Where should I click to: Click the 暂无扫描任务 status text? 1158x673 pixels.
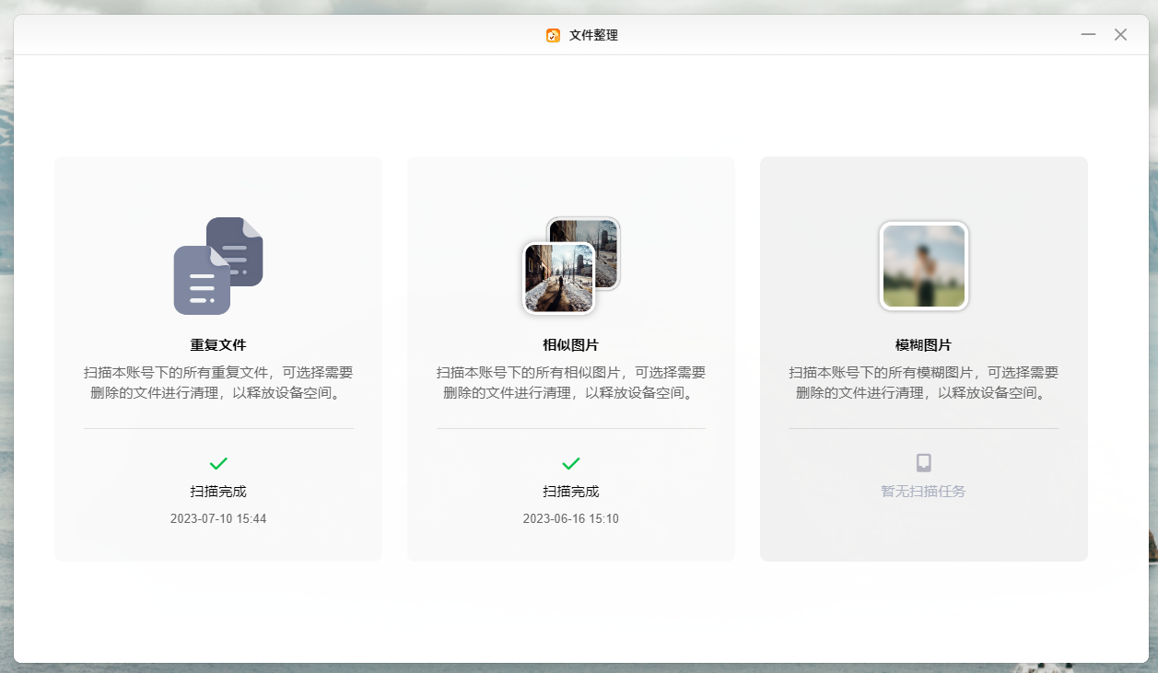coord(923,492)
